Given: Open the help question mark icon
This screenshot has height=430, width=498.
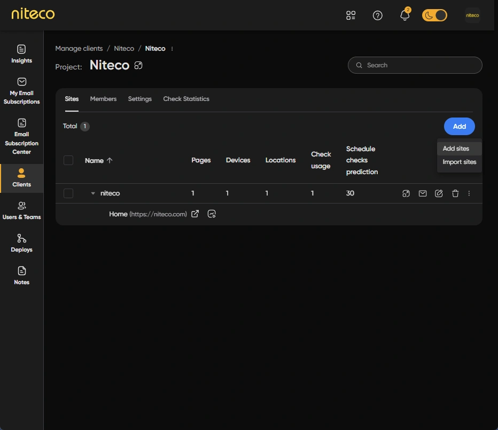Looking at the screenshot, I should click(377, 15).
